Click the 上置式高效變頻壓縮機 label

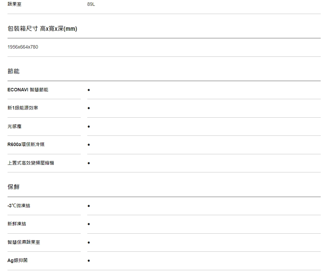click(31, 163)
